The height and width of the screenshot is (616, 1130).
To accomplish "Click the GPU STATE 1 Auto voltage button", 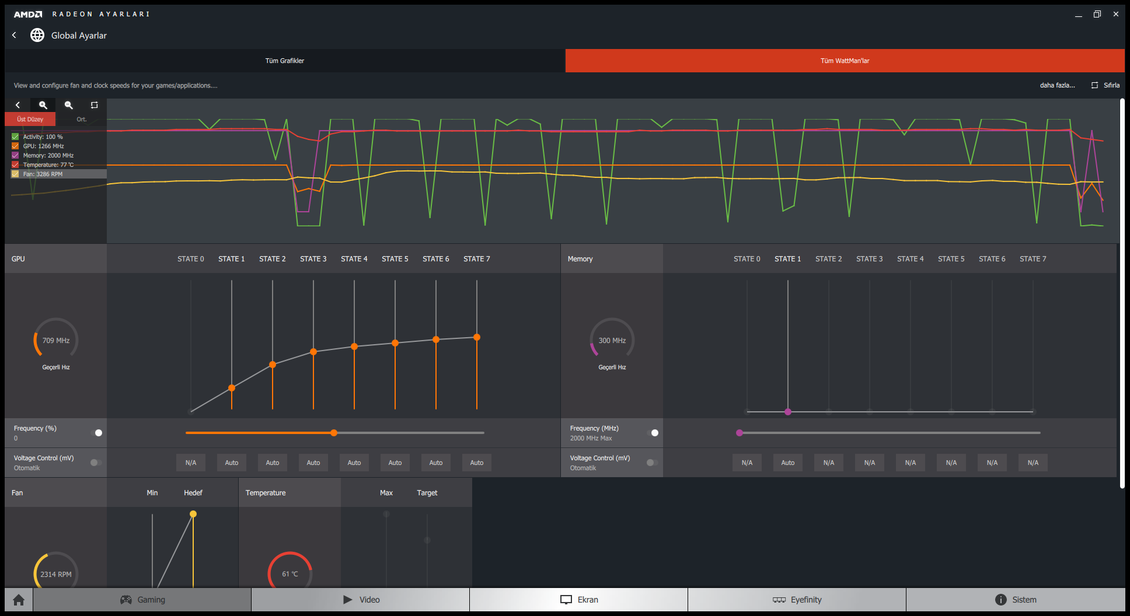I will pyautogui.click(x=232, y=463).
